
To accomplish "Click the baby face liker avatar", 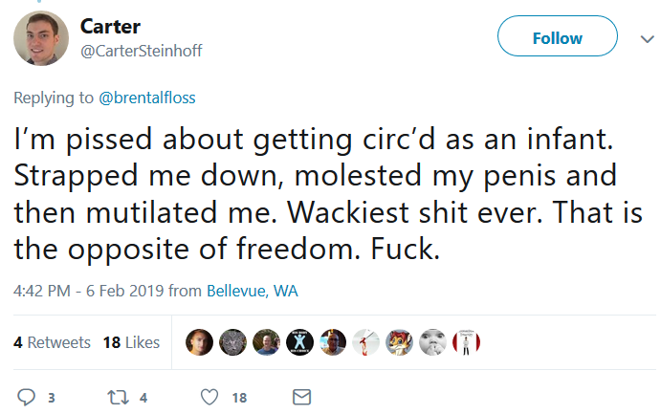I will 432,342.
